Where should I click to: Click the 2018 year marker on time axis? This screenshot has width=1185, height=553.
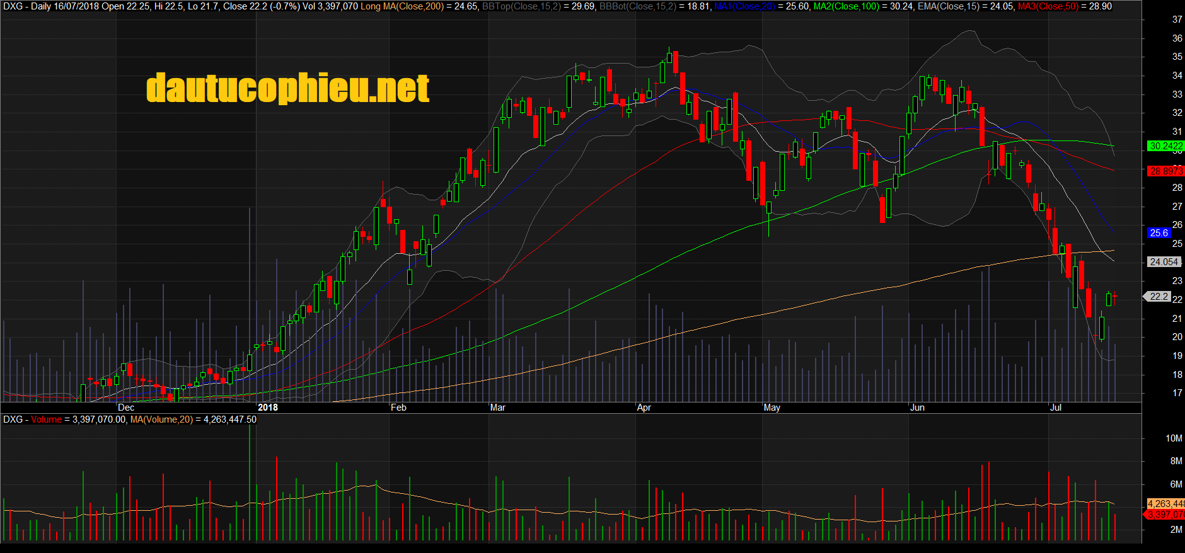pyautogui.click(x=267, y=408)
